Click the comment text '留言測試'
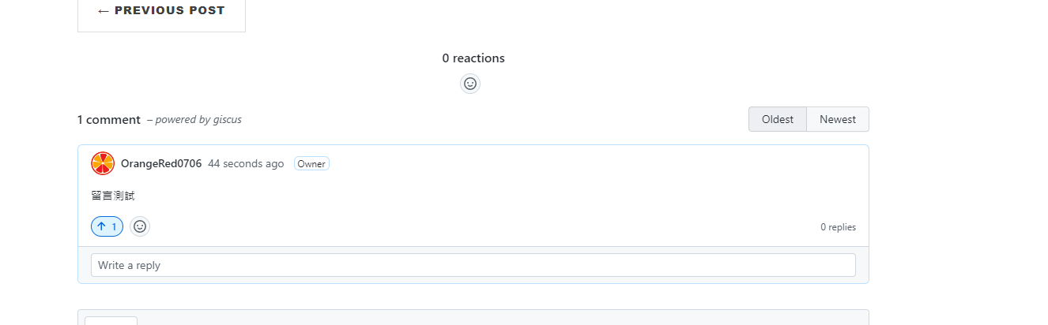1048x325 pixels. 113,196
